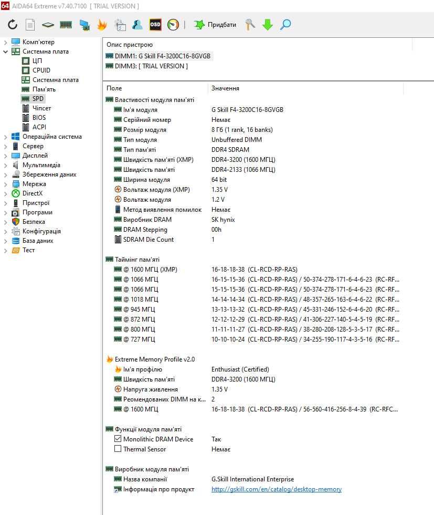Click the memory module toolbar icon

(66, 25)
